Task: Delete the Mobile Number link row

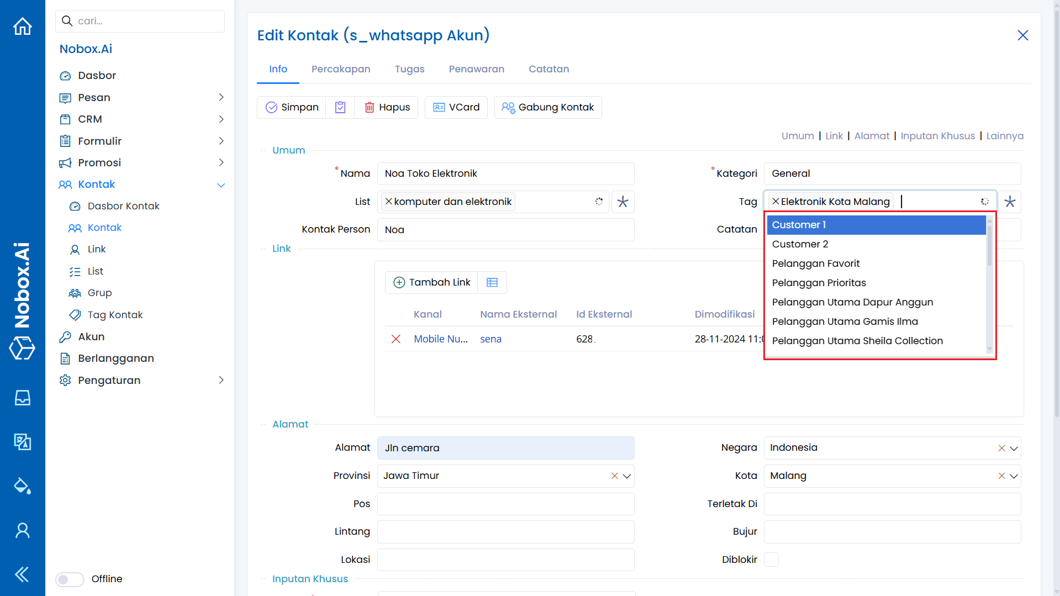Action: [x=396, y=339]
